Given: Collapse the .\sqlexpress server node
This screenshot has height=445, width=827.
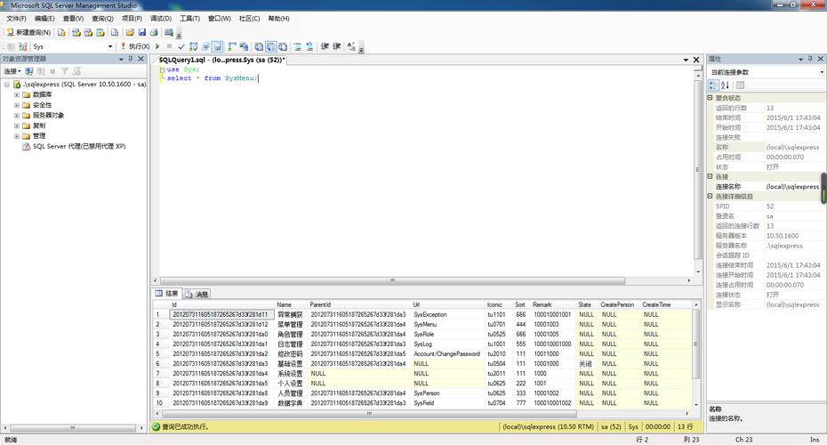Looking at the screenshot, I should pyautogui.click(x=7, y=85).
